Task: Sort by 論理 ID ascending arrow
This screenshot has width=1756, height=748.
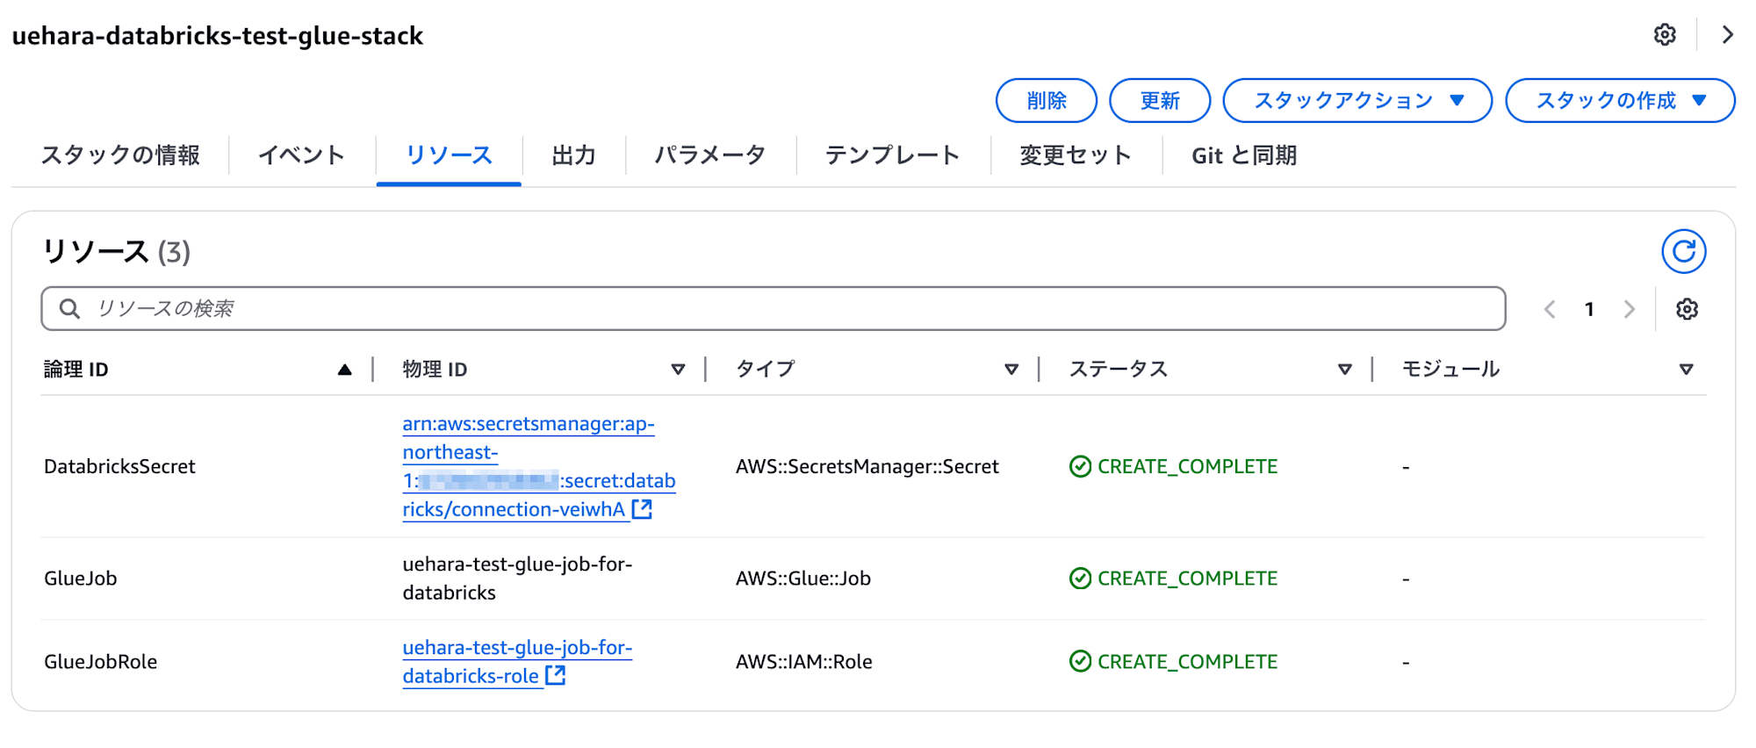Action: click(x=344, y=370)
